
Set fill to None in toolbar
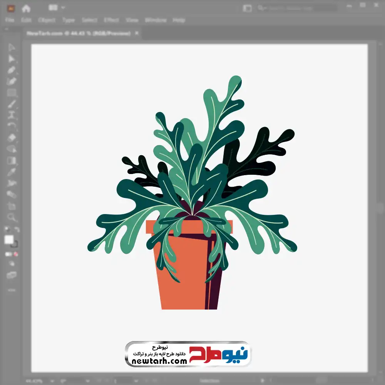pyautogui.click(x=16, y=254)
